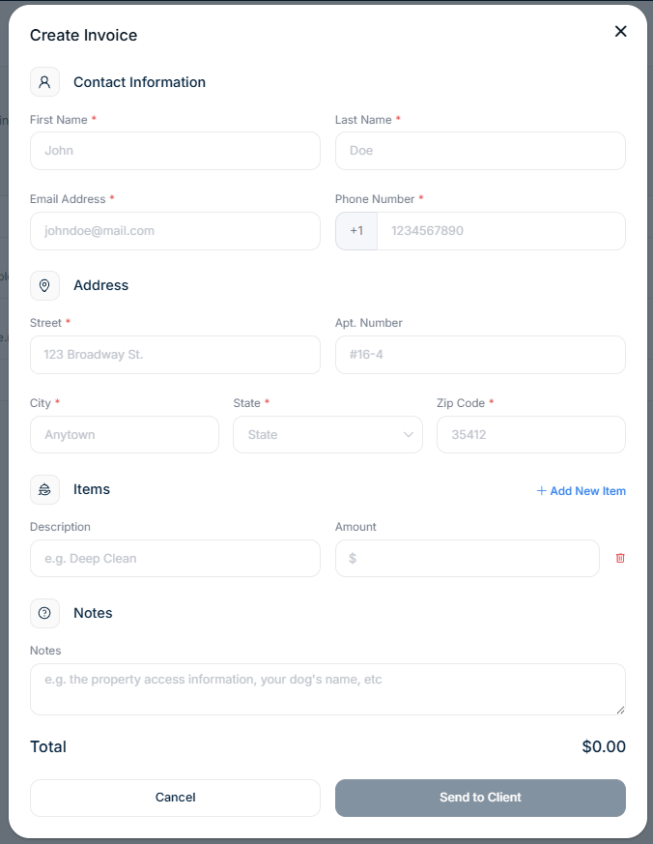This screenshot has height=844, width=653.
Task: Click the Notes text area
Action: (x=327, y=688)
